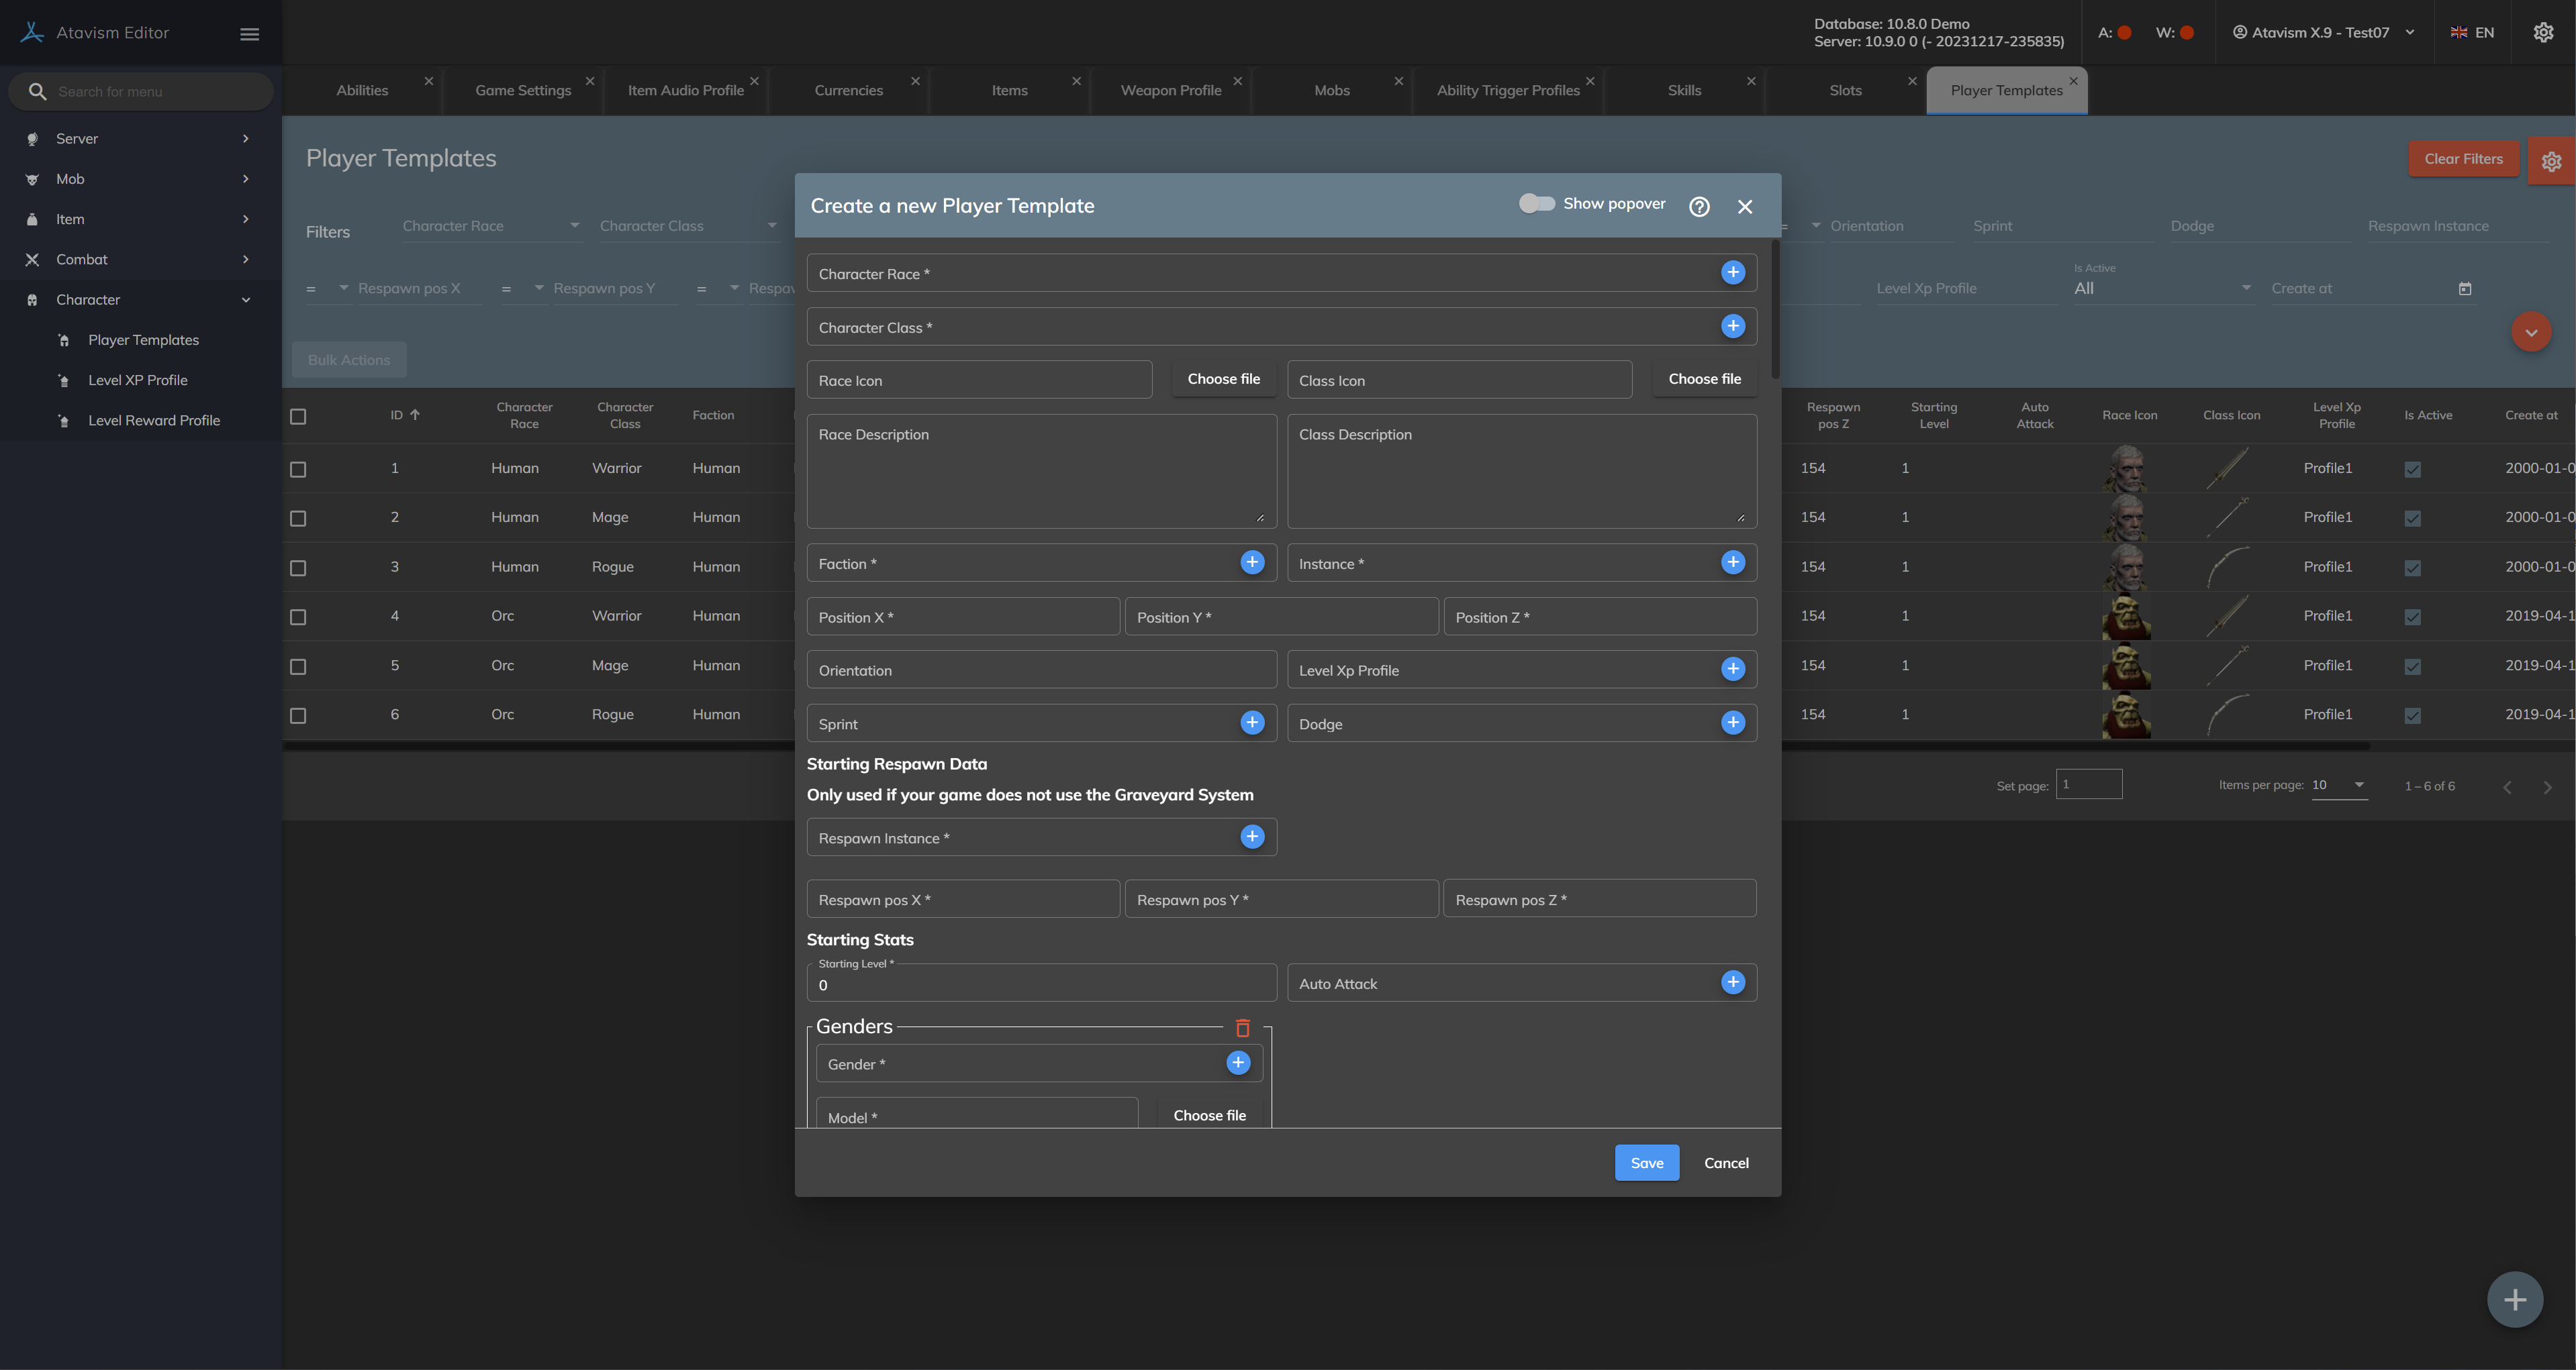2576x1370 pixels.
Task: Check the row checkbox for ID 1
Action: [298, 470]
